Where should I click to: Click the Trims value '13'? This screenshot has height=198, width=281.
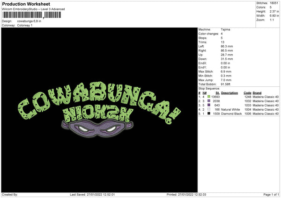[x=222, y=42]
